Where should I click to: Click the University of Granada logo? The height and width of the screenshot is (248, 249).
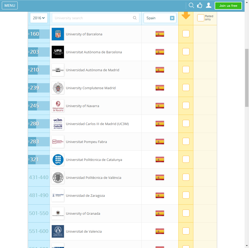pos(58,213)
